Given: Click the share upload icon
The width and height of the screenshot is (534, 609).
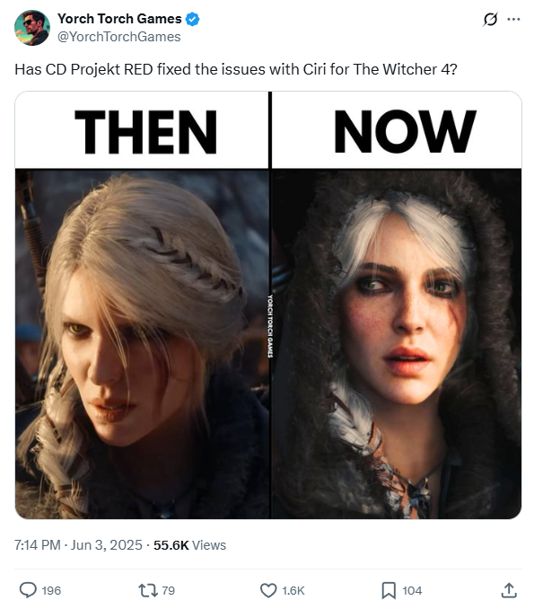Looking at the screenshot, I should pos(509,590).
